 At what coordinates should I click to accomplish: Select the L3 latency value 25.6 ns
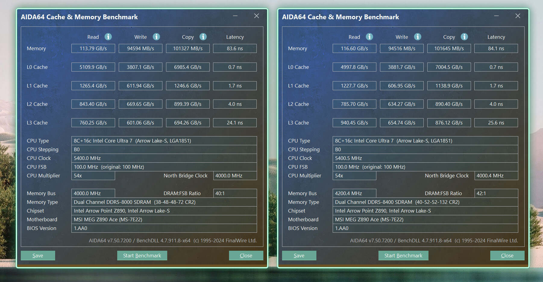496,123
